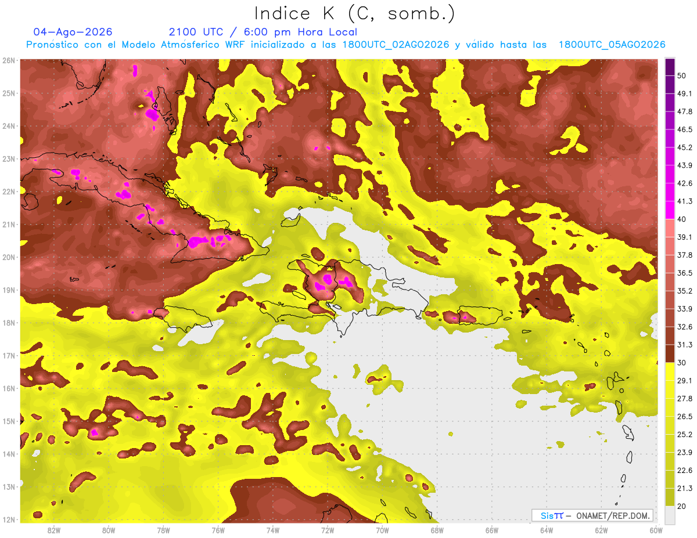697x538 pixels.
Task: Click the magenta colorbar segment between 40 and 41.3
Action: [x=670, y=210]
